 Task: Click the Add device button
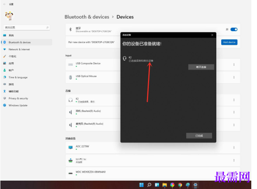[229, 42]
